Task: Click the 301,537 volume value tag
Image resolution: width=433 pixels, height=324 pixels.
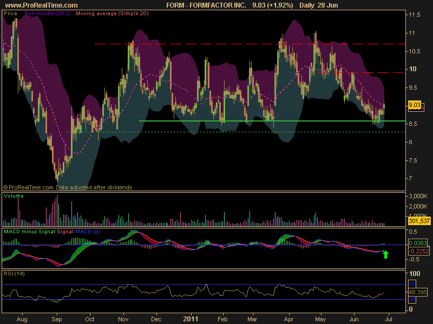Action: pyautogui.click(x=419, y=221)
